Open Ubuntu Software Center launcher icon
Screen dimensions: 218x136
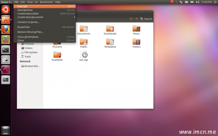6,40
